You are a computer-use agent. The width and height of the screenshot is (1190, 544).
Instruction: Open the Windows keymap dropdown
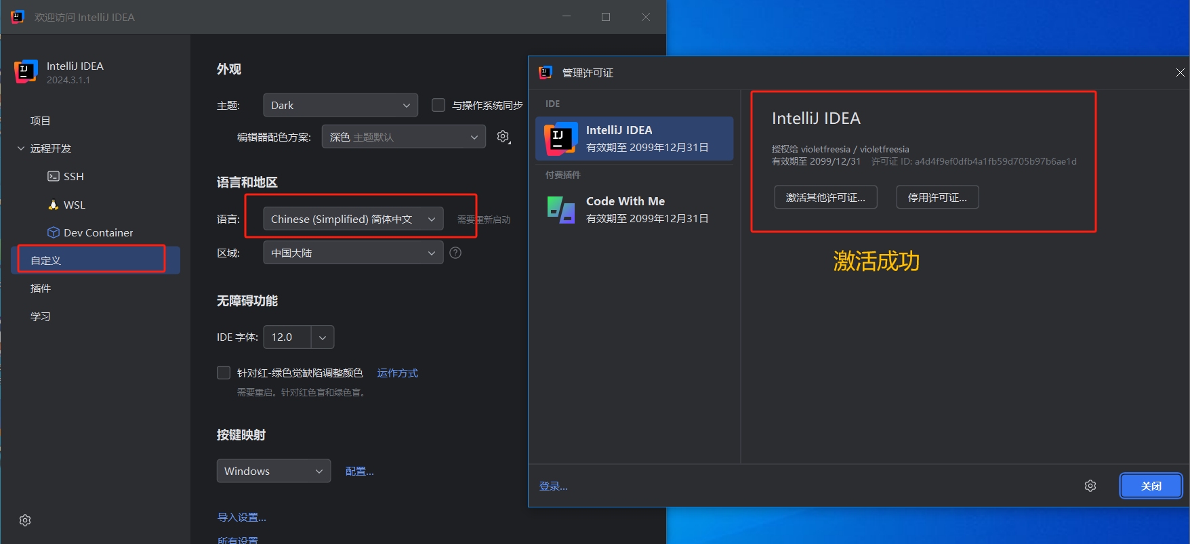(274, 471)
